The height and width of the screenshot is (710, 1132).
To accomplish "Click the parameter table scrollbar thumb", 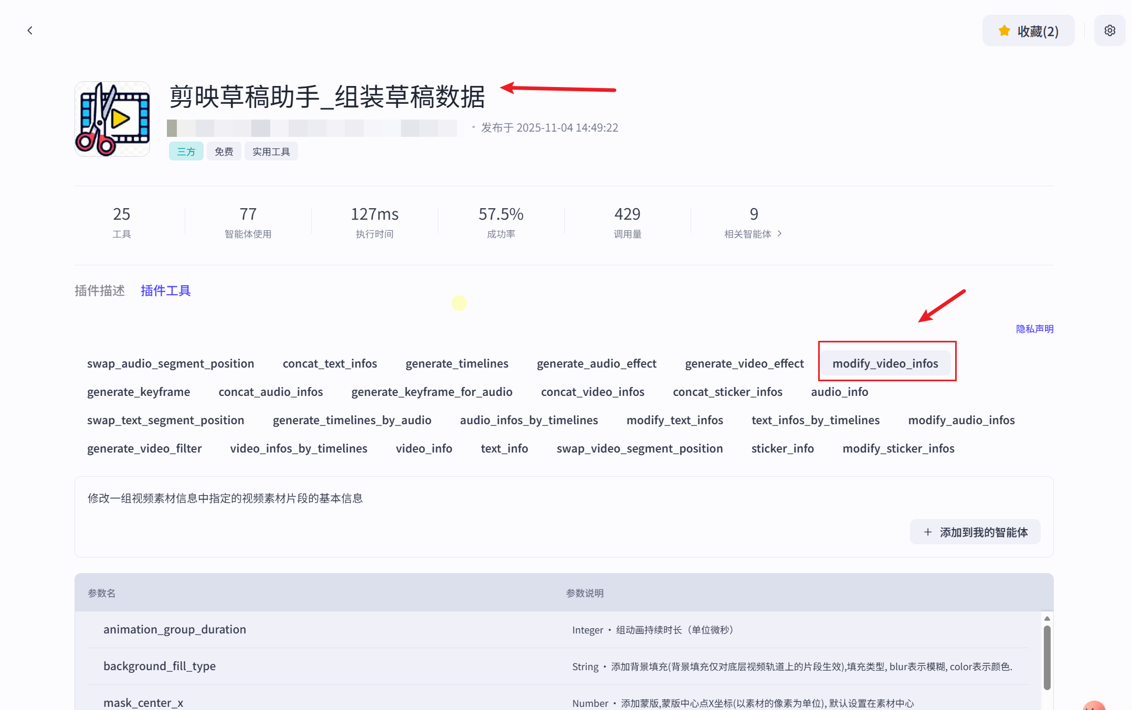I will 1046,658.
